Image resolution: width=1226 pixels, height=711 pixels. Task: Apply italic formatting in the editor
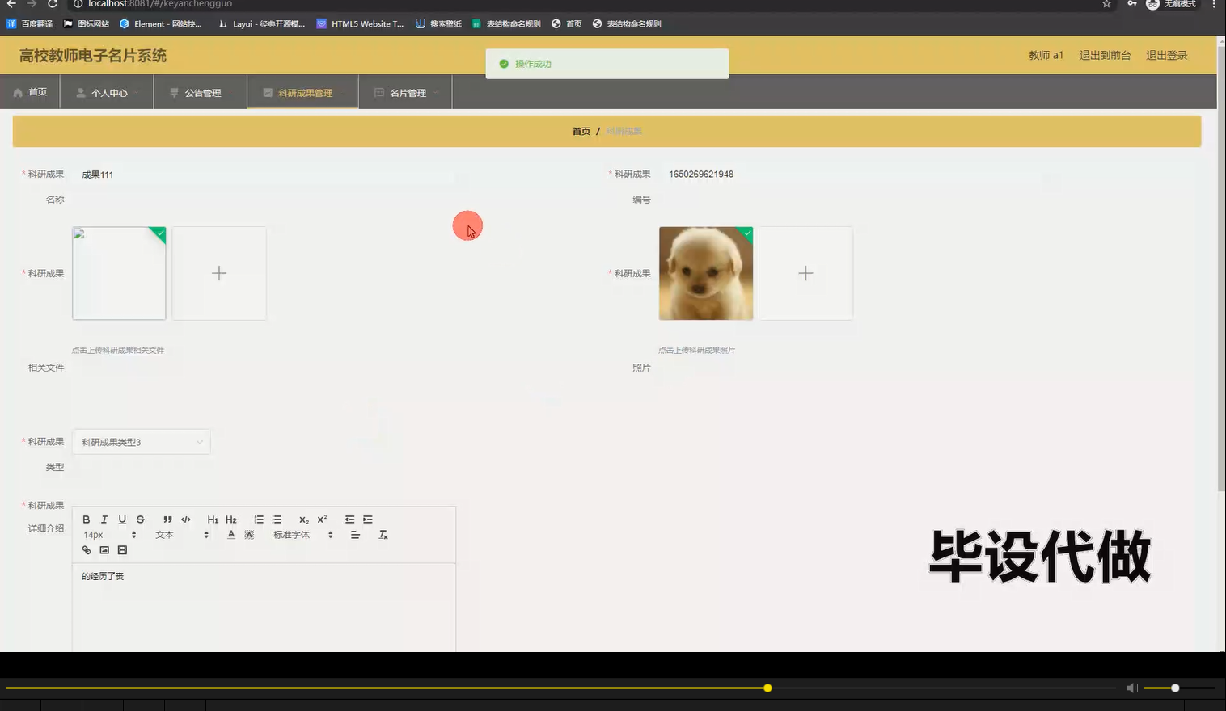click(104, 519)
